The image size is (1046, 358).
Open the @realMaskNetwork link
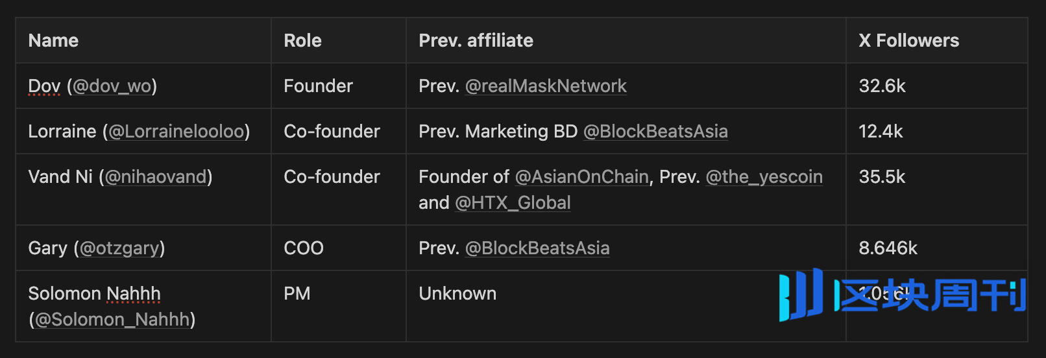546,86
